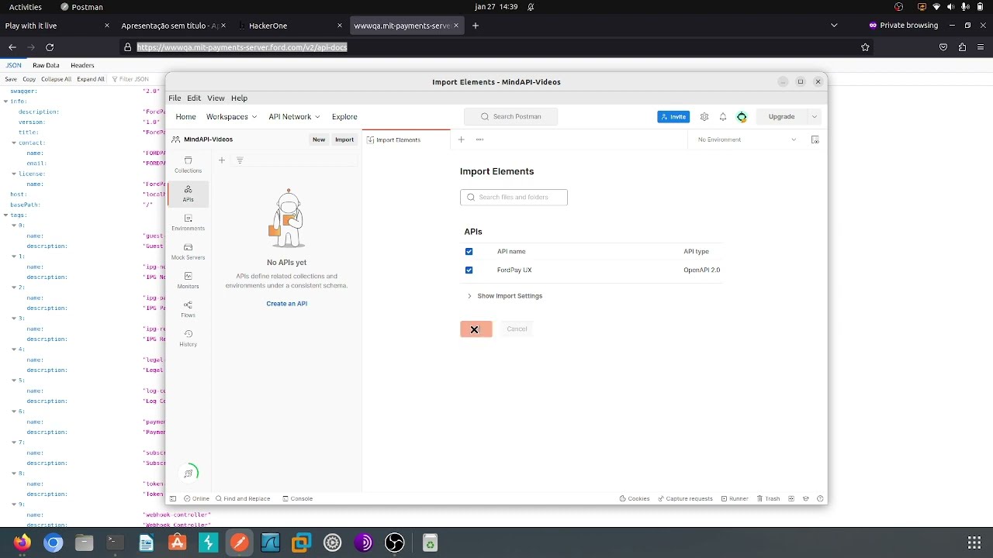This screenshot has width=993, height=558.
Task: Open Firefox from the Ubuntu dock
Action: 22,542
